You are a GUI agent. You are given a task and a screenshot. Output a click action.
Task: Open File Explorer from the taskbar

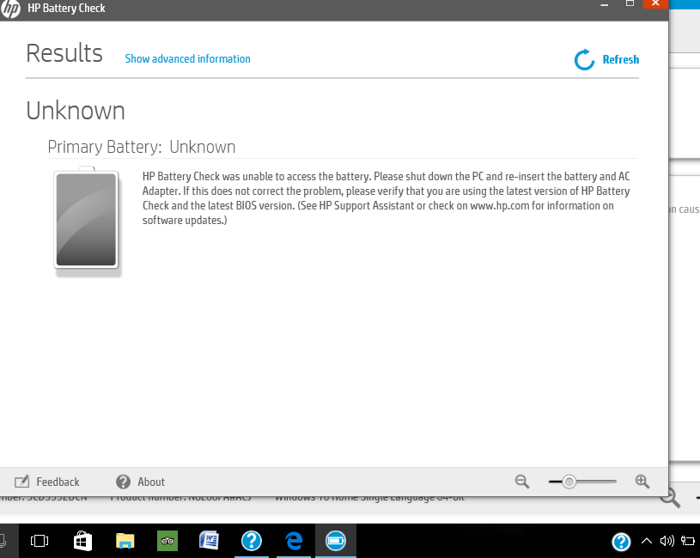(x=125, y=542)
